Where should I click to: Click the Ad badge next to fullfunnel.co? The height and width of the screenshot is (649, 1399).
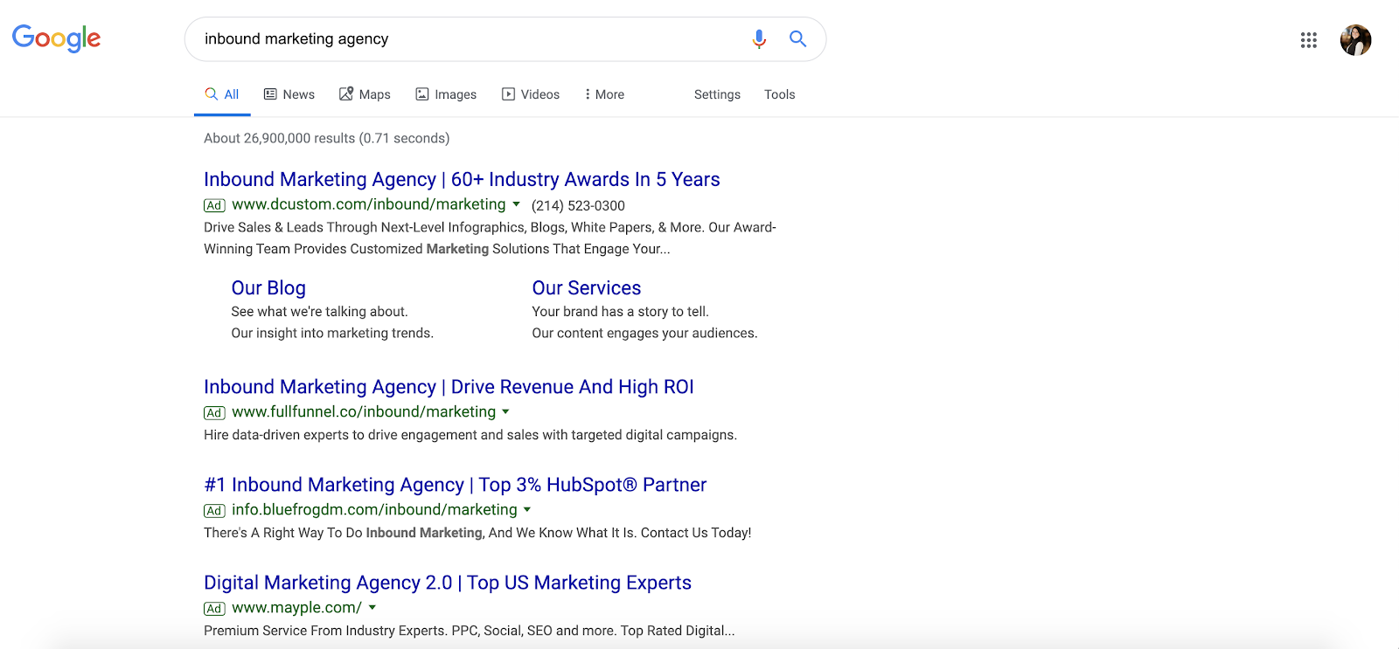point(214,412)
